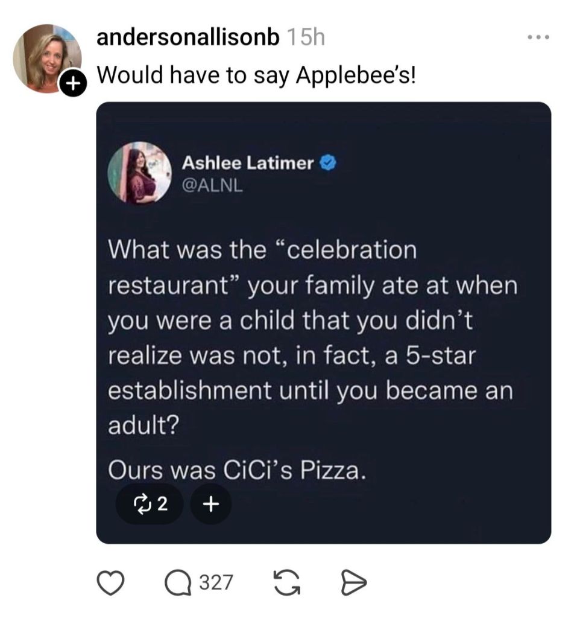This screenshot has width=577, height=618.
Task: Click the 327 replies count
Action: coord(216,582)
